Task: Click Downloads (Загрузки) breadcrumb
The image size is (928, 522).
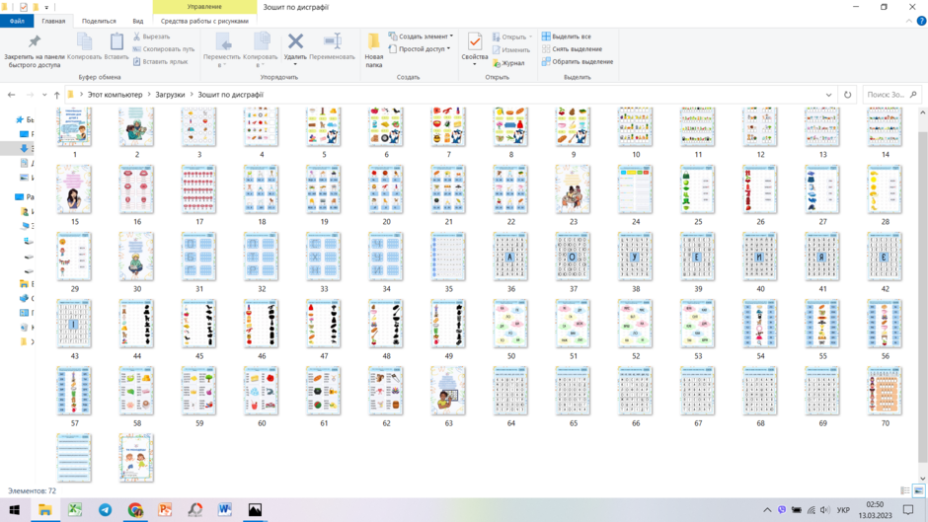Action: click(x=170, y=95)
